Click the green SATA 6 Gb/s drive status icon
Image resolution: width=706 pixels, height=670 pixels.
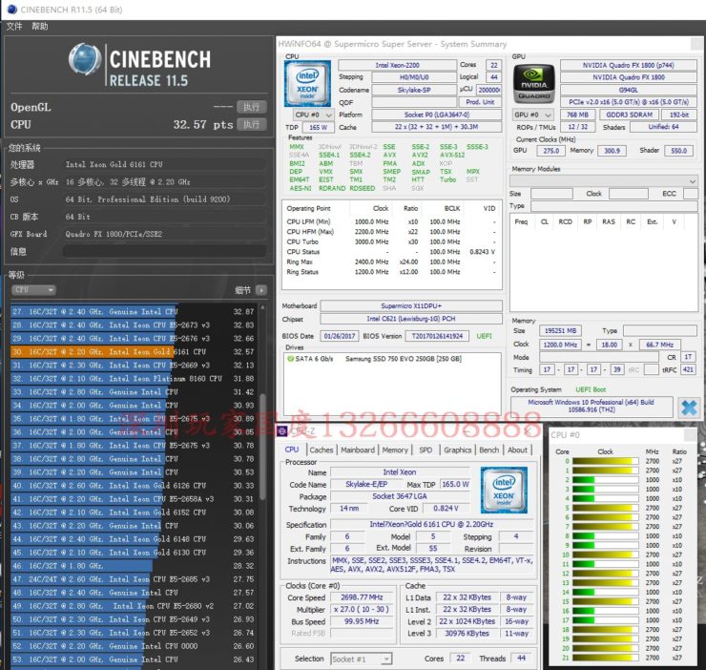pyautogui.click(x=290, y=359)
